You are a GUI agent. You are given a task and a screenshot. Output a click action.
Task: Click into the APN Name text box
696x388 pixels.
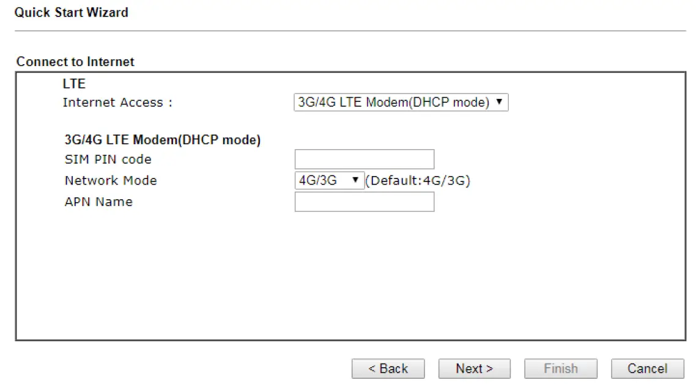pyautogui.click(x=364, y=202)
